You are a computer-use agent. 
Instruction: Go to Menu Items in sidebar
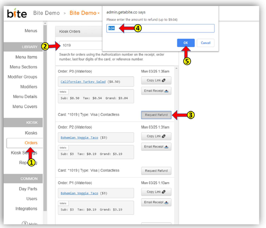(x=26, y=57)
